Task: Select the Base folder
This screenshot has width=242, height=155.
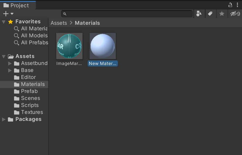Action: 27,70
